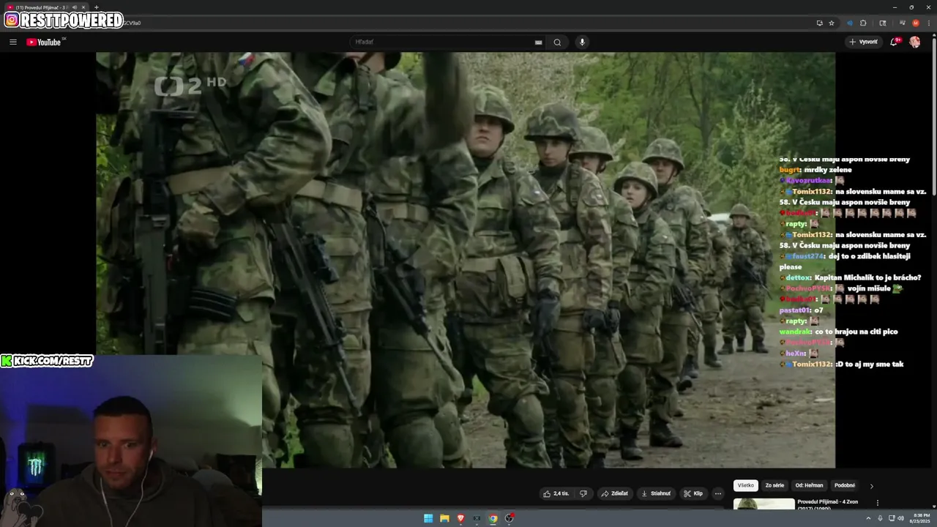Image resolution: width=937 pixels, height=527 pixels.
Task: Click the Stiahnuť download button
Action: (x=656, y=493)
